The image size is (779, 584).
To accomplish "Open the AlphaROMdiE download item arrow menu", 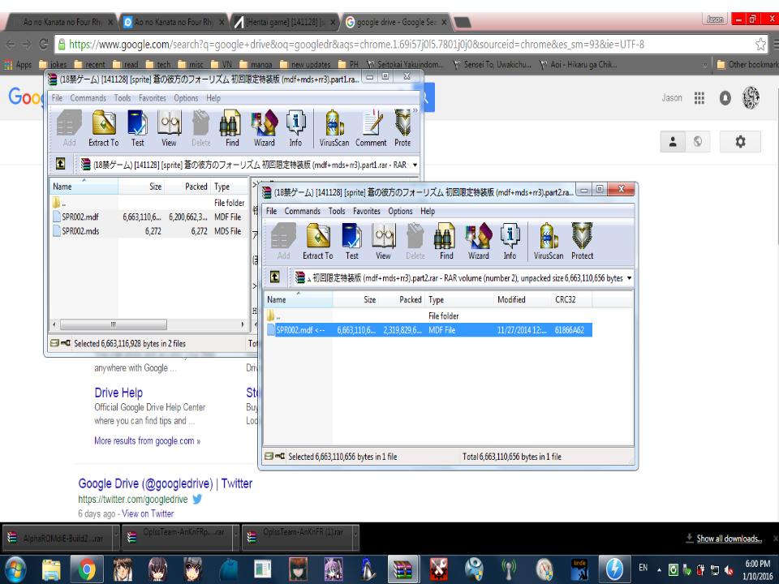I will (115, 537).
